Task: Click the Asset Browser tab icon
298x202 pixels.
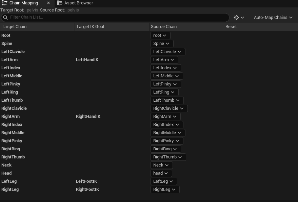Action: click(x=60, y=3)
